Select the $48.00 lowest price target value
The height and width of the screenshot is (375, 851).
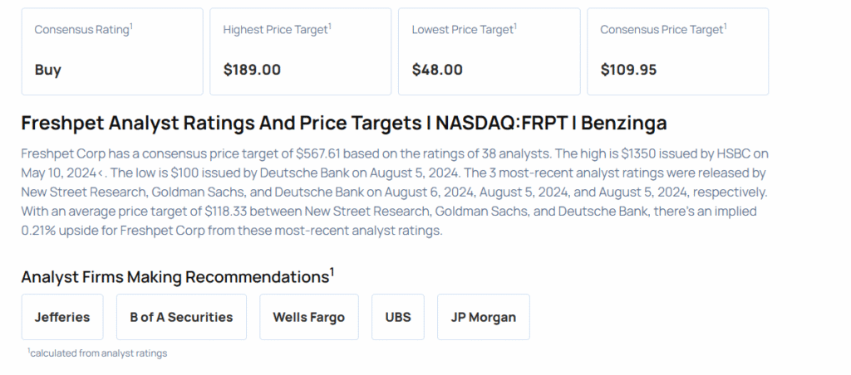point(437,70)
